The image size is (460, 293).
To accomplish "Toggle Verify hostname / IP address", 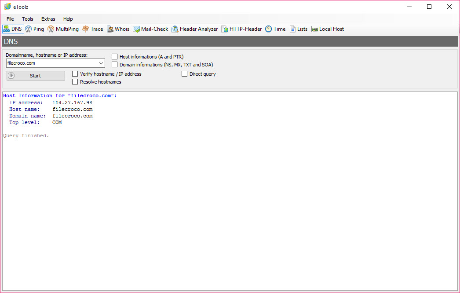I will point(75,74).
